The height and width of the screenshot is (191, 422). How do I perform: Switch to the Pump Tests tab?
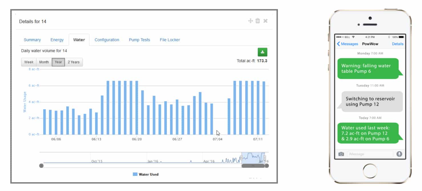(139, 40)
